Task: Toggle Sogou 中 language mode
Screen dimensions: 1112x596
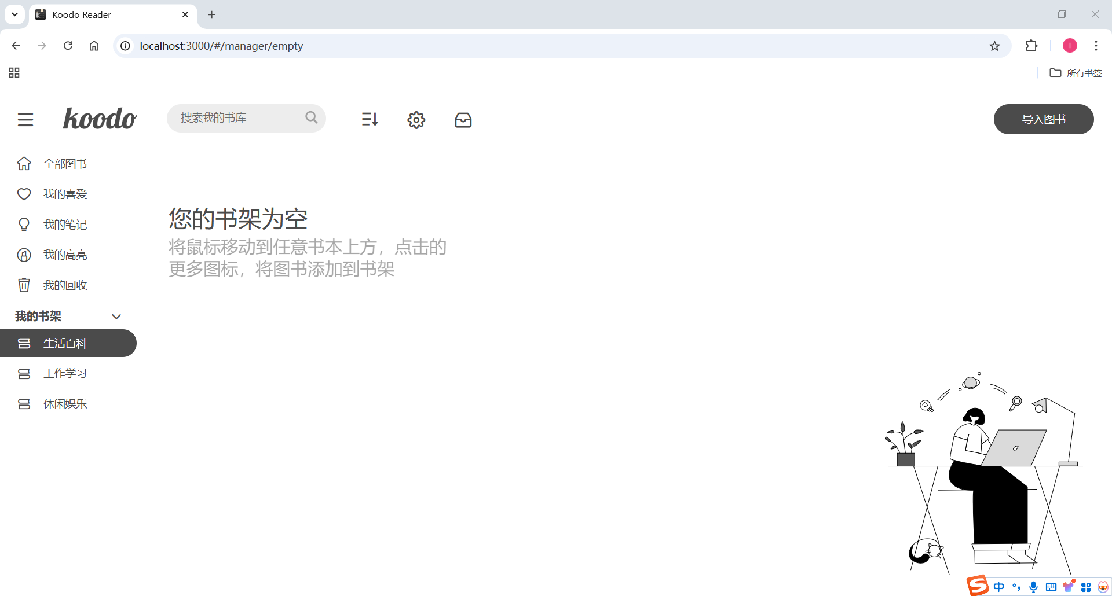Action: coord(999,587)
